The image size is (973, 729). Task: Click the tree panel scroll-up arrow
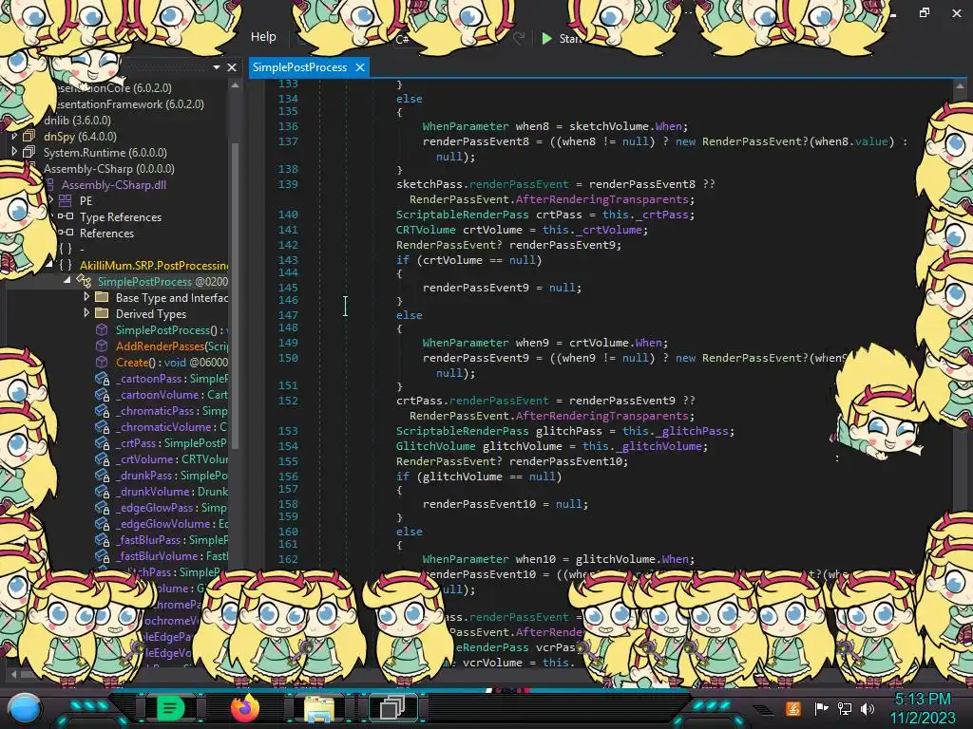(x=236, y=85)
